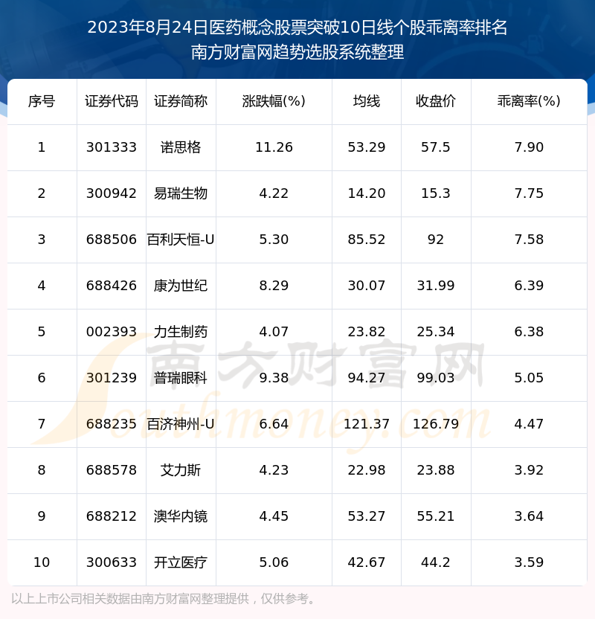Click the 99.03 closing price
Screen dimensions: 595x619
tap(436, 378)
